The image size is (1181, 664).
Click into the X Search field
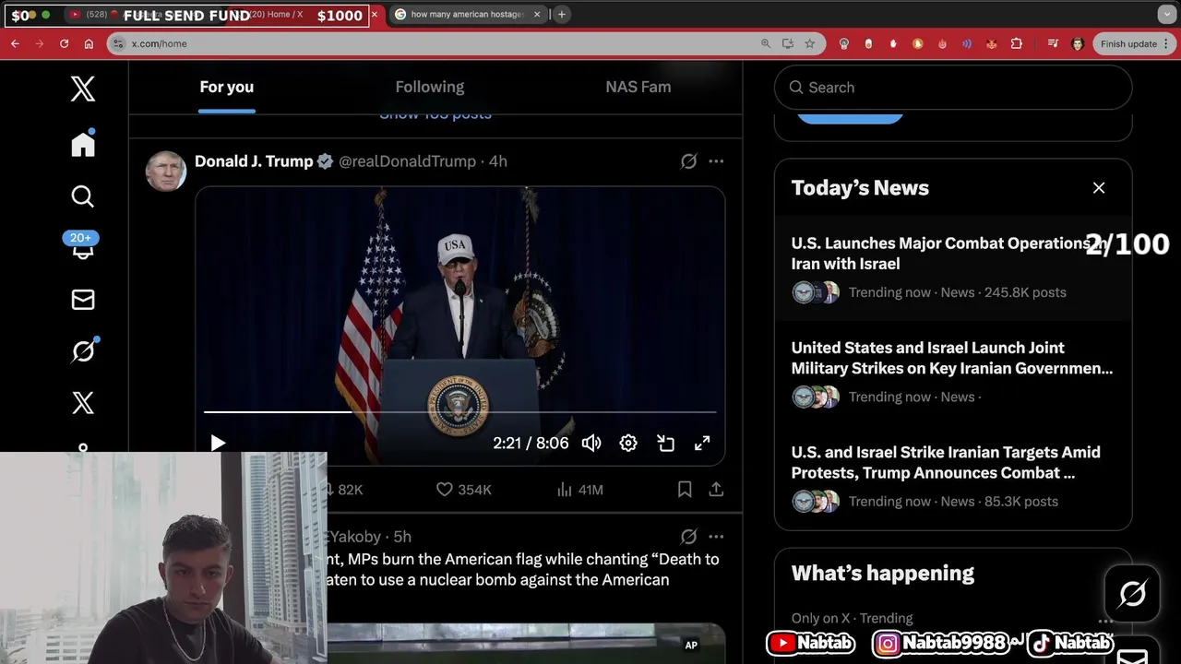tap(953, 88)
